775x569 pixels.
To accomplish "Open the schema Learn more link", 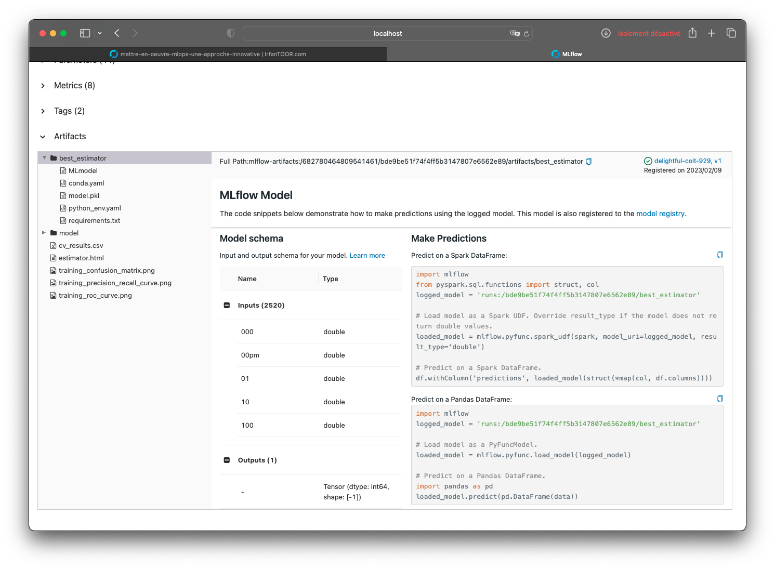I will [367, 256].
